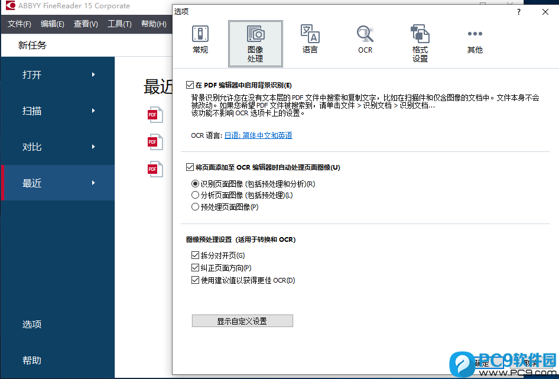Close the 选项 options dialog
Viewport: 559px width, 379px height.
[x=545, y=12]
